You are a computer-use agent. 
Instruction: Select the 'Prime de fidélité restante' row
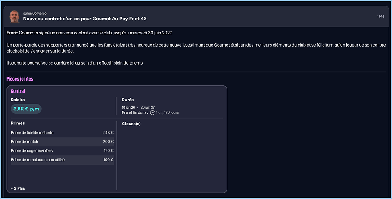62,133
